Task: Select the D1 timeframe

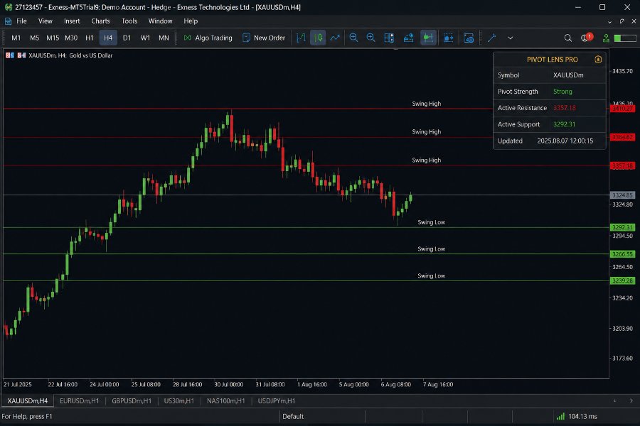Action: (x=127, y=38)
